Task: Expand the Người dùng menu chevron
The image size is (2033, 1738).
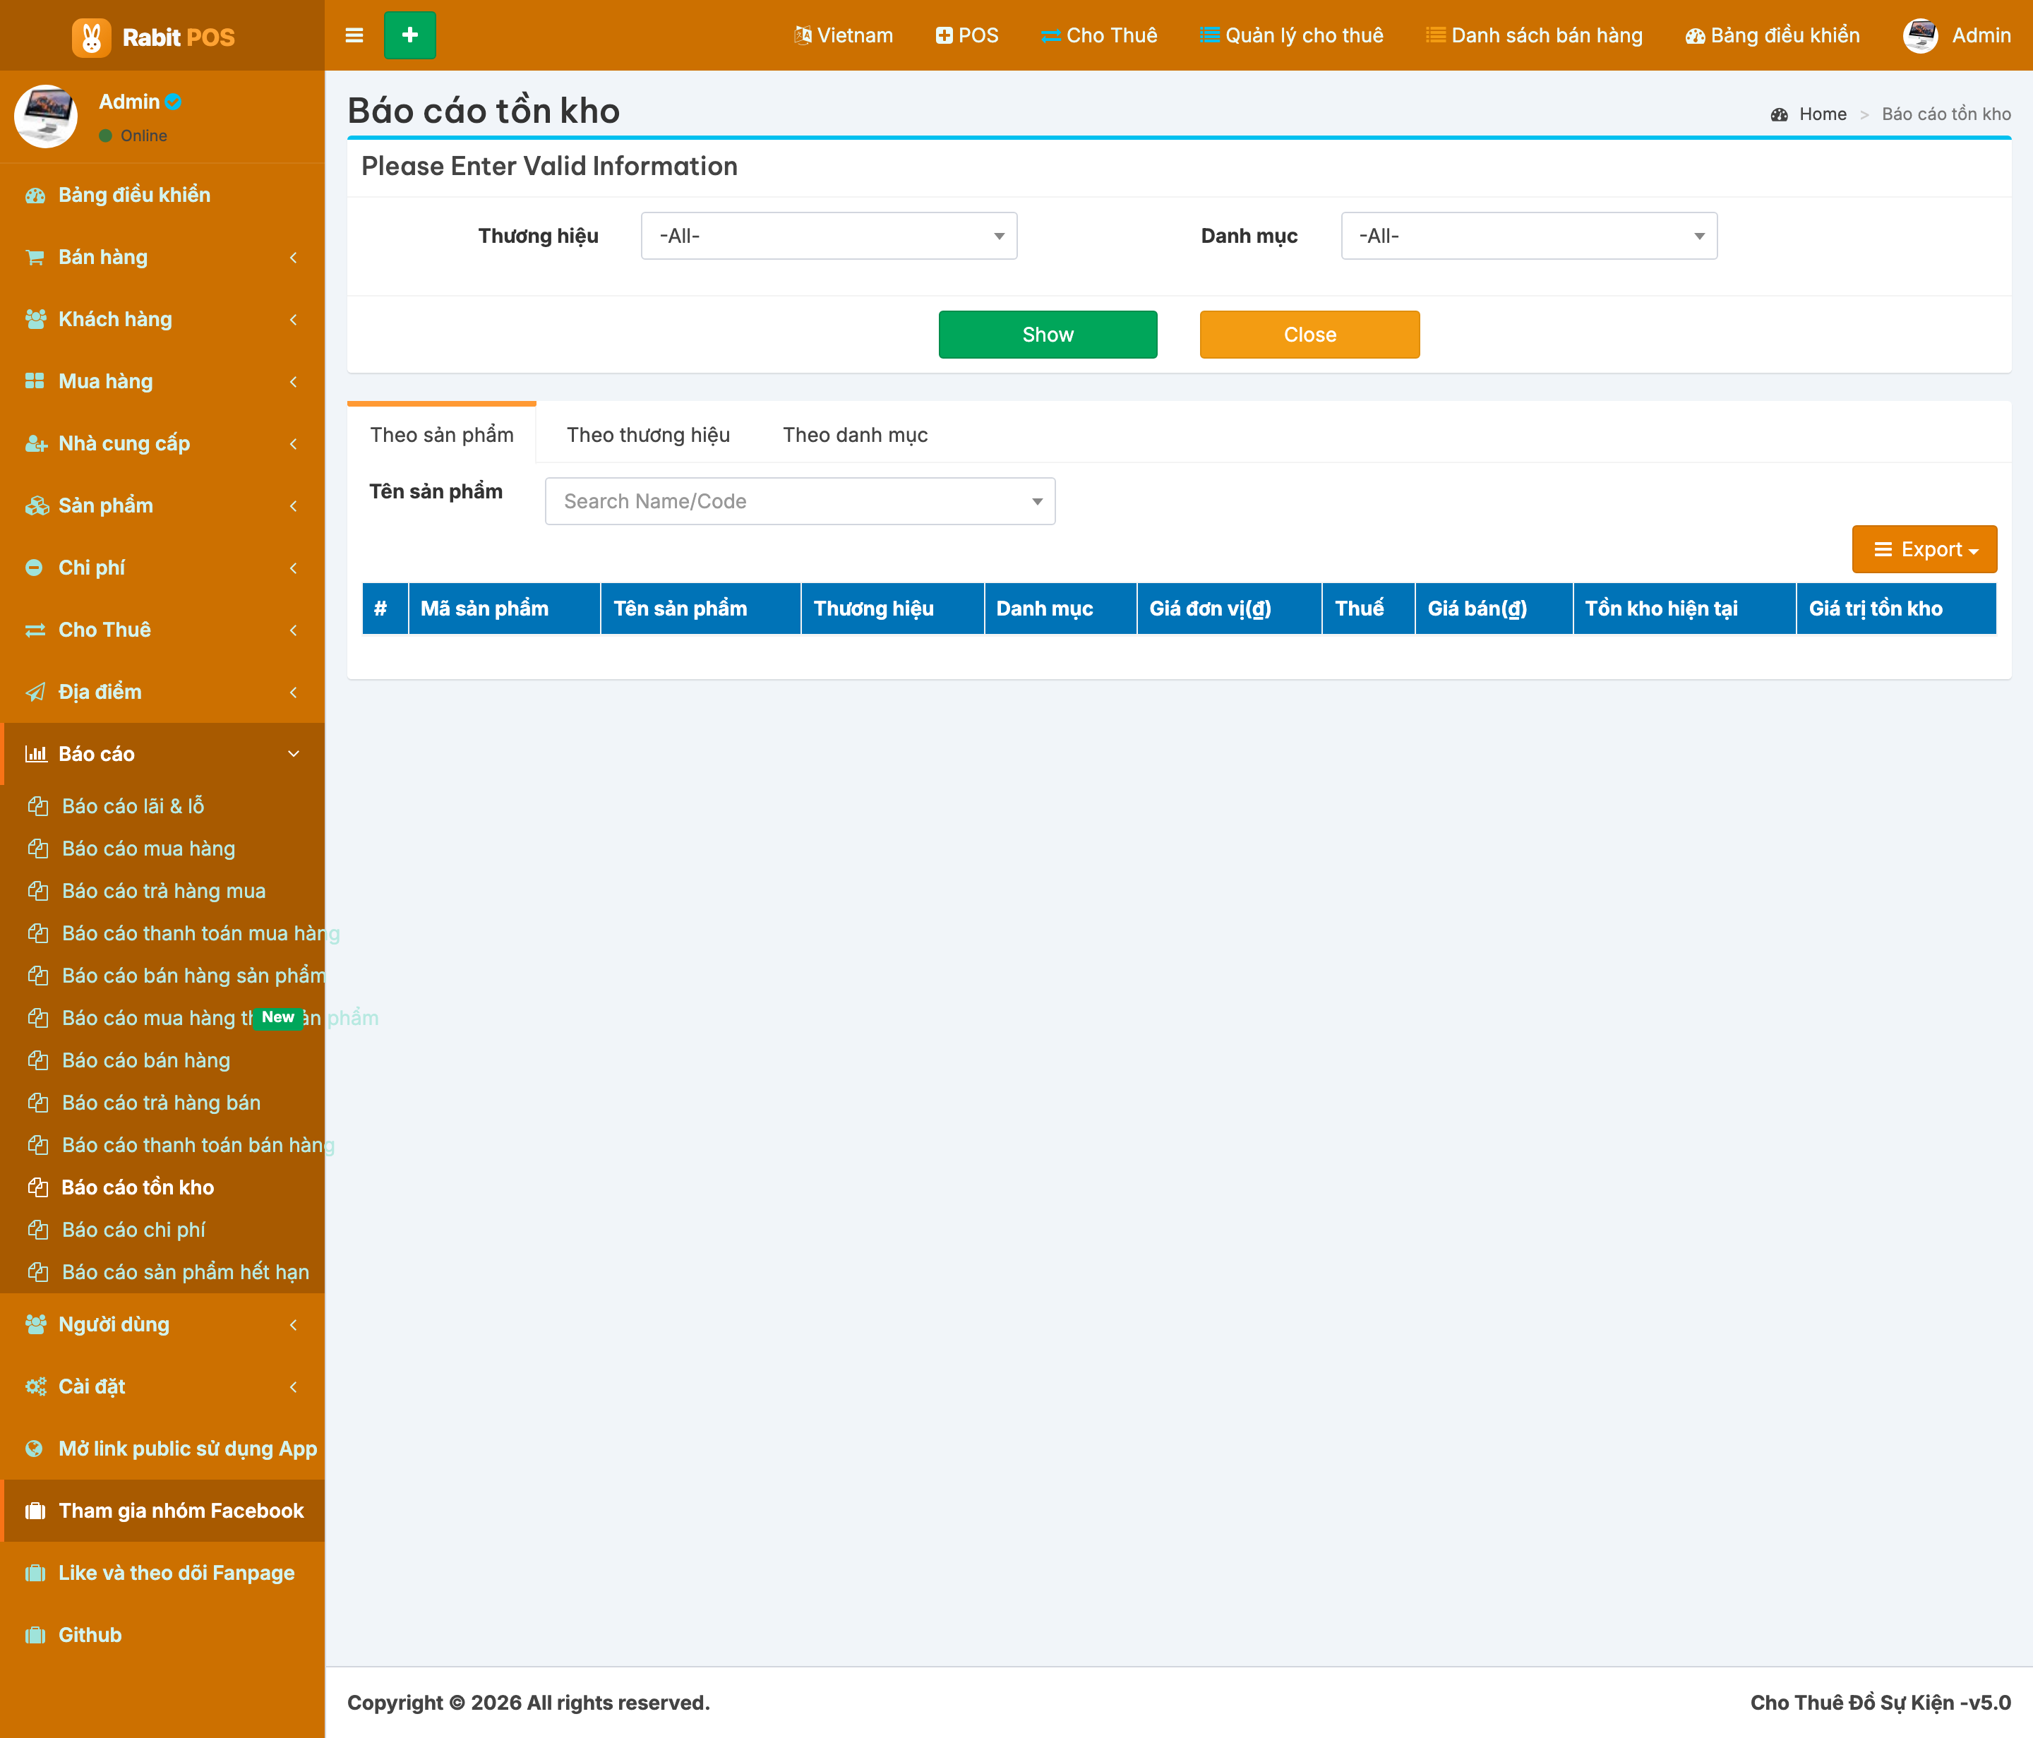Action: click(294, 1324)
